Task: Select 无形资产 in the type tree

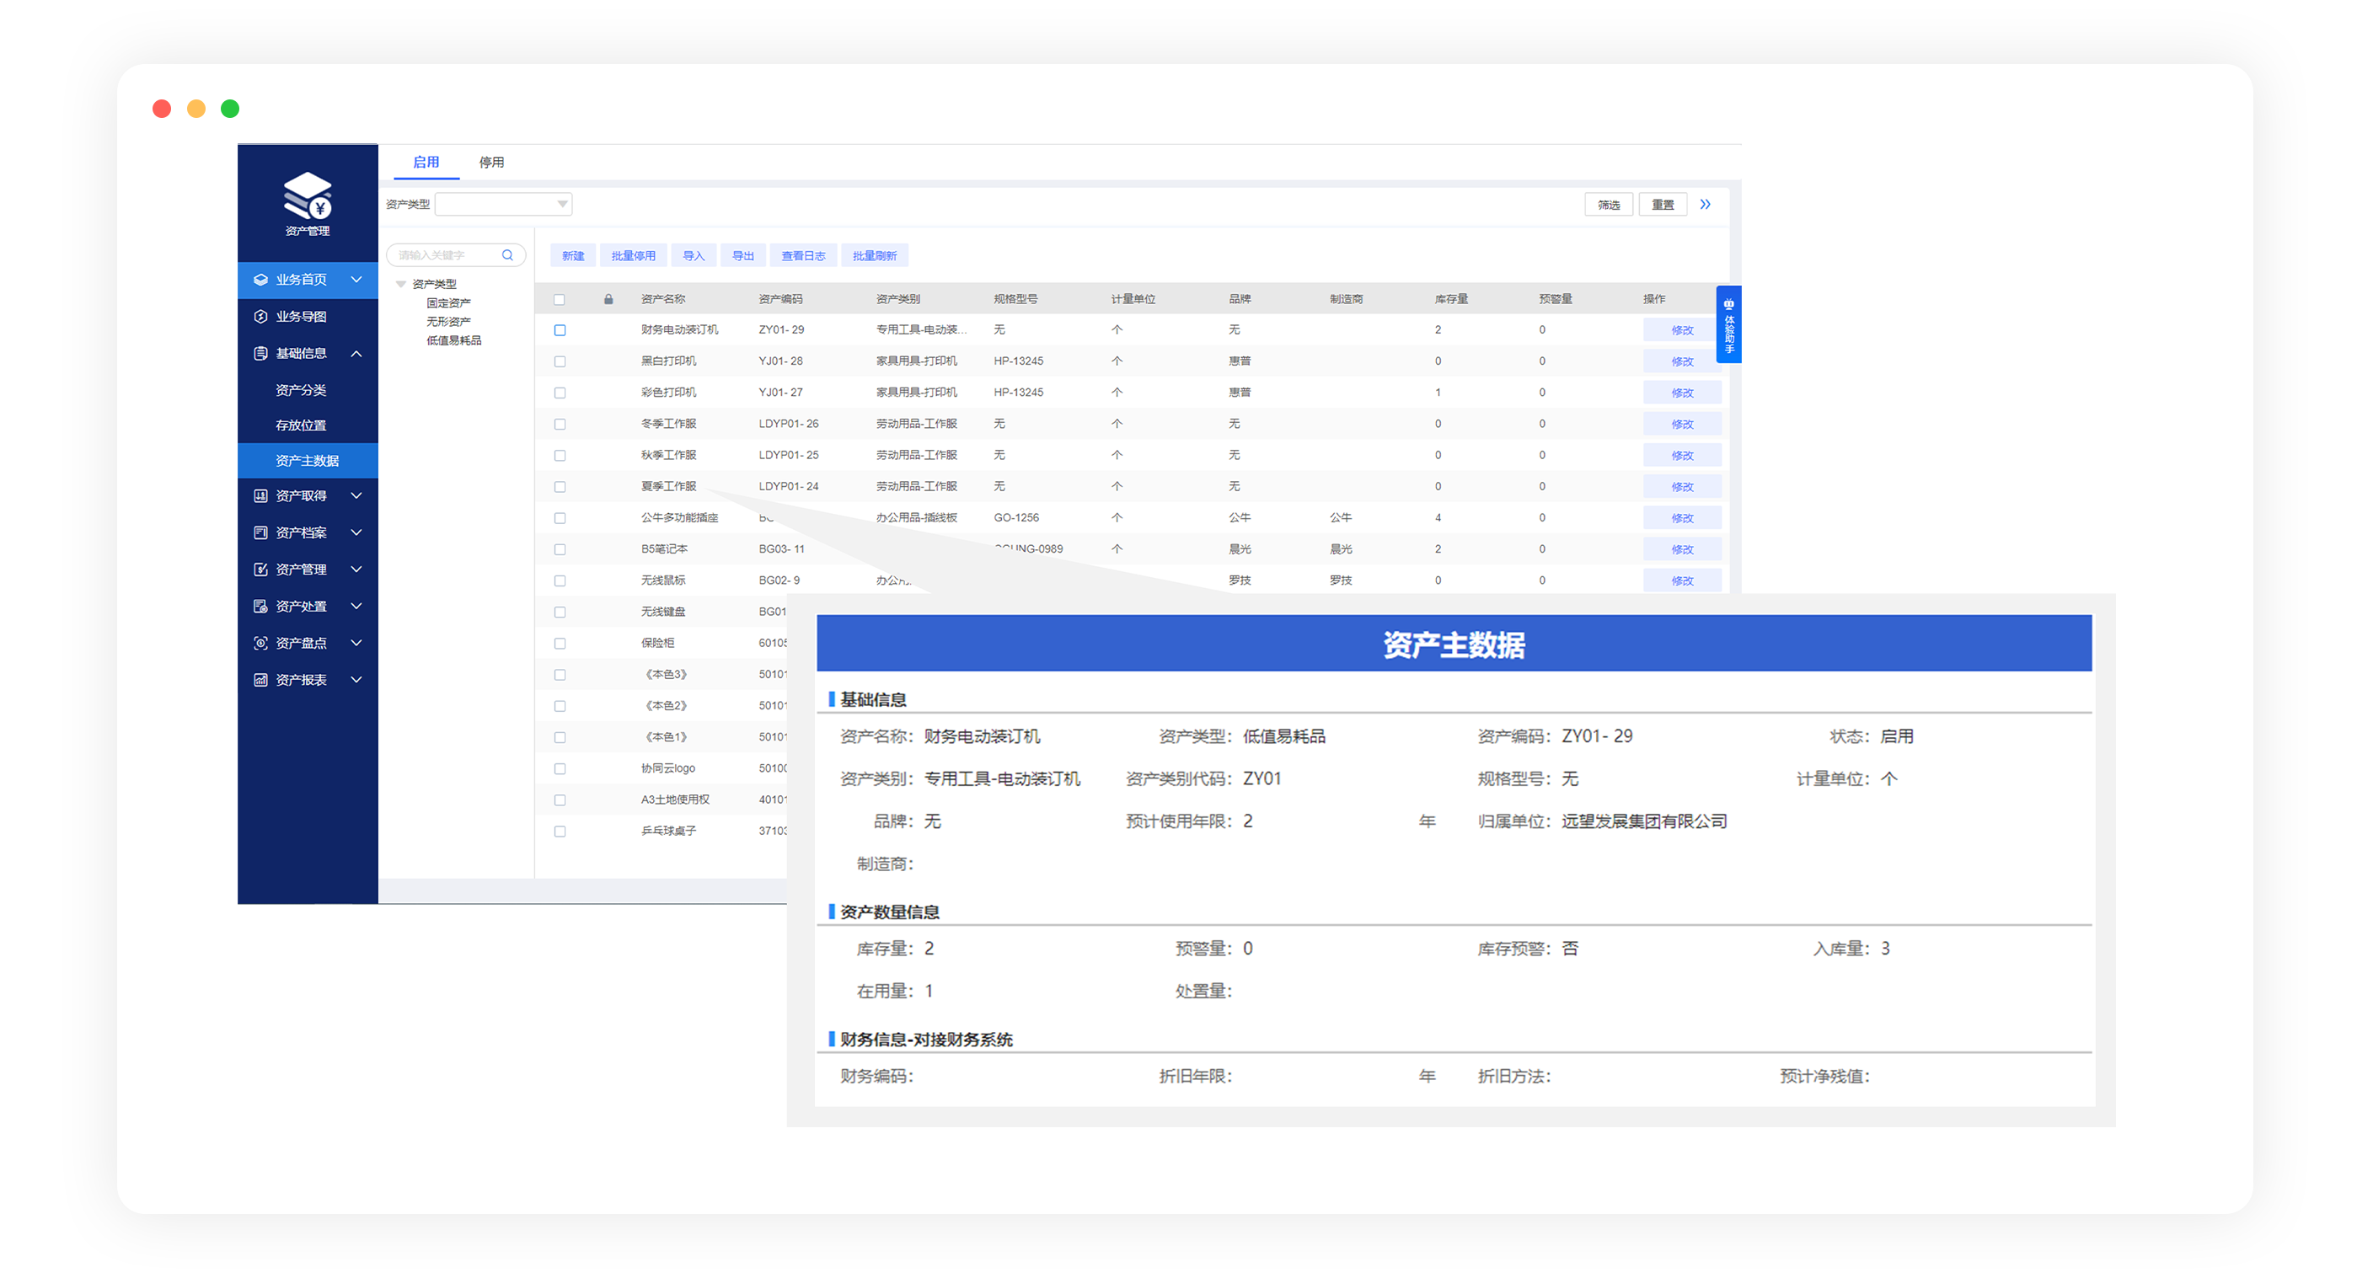Action: pyautogui.click(x=448, y=321)
